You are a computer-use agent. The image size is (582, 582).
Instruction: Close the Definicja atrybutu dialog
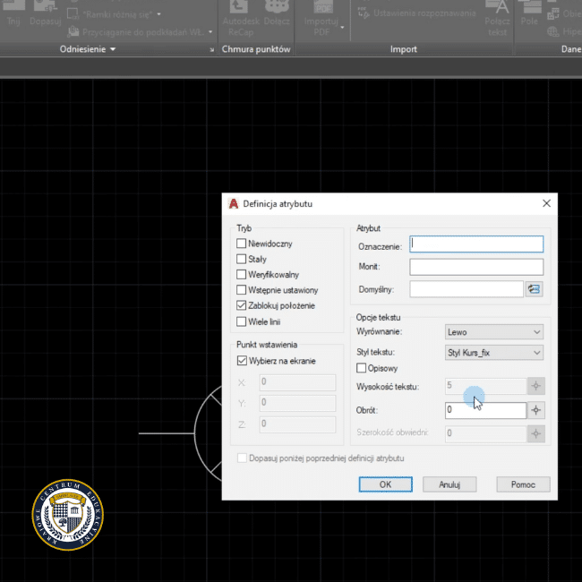click(x=546, y=203)
